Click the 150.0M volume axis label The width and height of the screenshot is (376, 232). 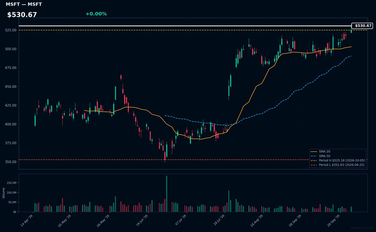(12, 183)
